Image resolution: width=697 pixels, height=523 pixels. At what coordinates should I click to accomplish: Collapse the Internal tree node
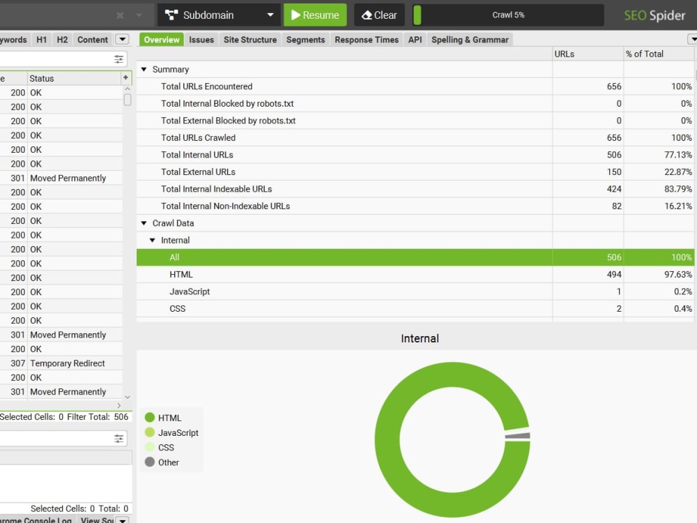(x=152, y=240)
